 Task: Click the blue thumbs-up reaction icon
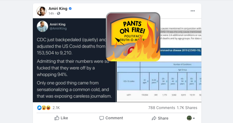click(39, 108)
